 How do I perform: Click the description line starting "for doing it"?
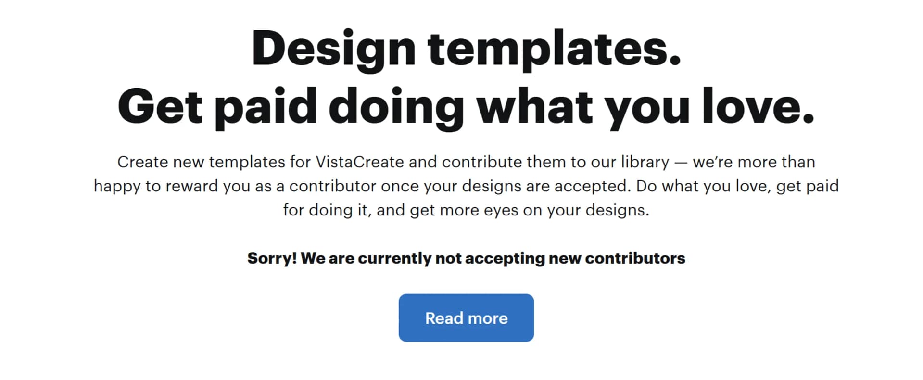point(466,210)
